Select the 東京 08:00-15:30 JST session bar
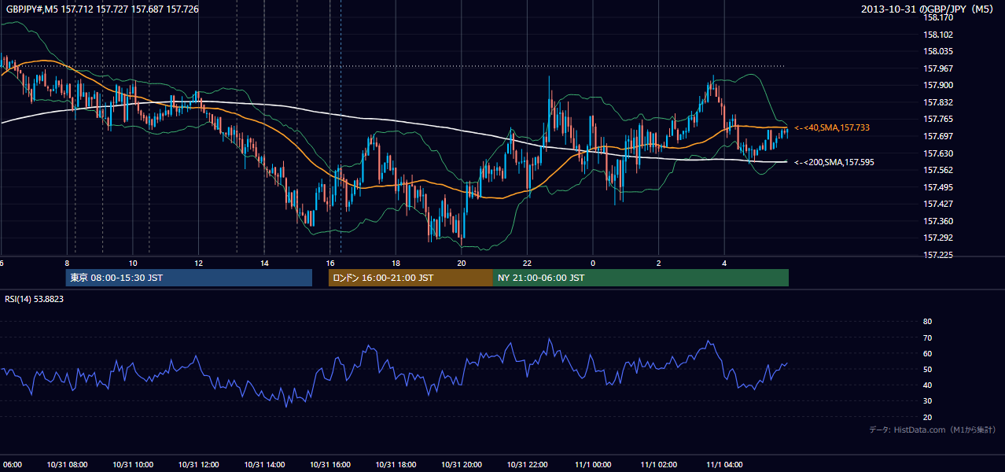 [189, 278]
